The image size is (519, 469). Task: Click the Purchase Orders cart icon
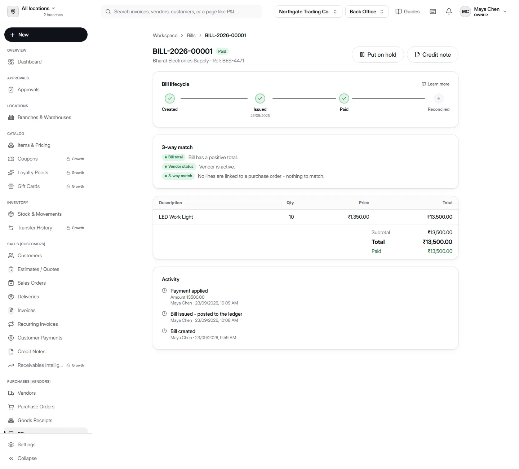point(11,407)
